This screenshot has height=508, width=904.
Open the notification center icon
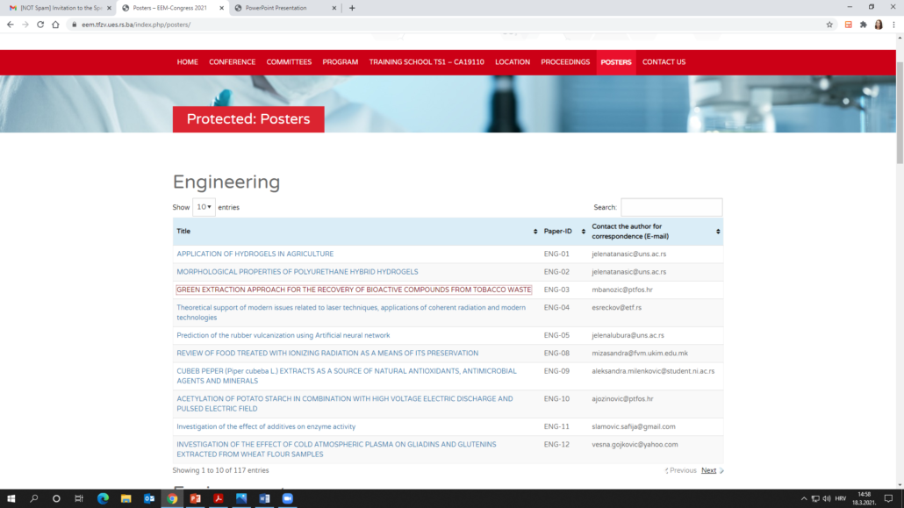[888, 498]
